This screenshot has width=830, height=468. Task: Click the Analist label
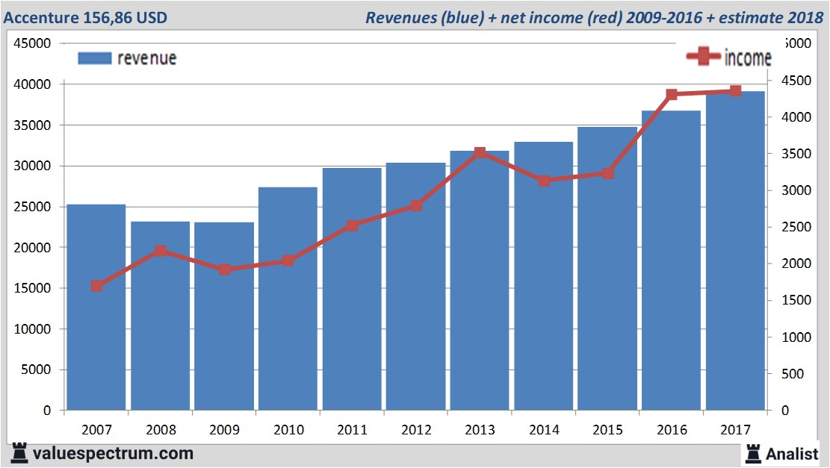pos(793,453)
